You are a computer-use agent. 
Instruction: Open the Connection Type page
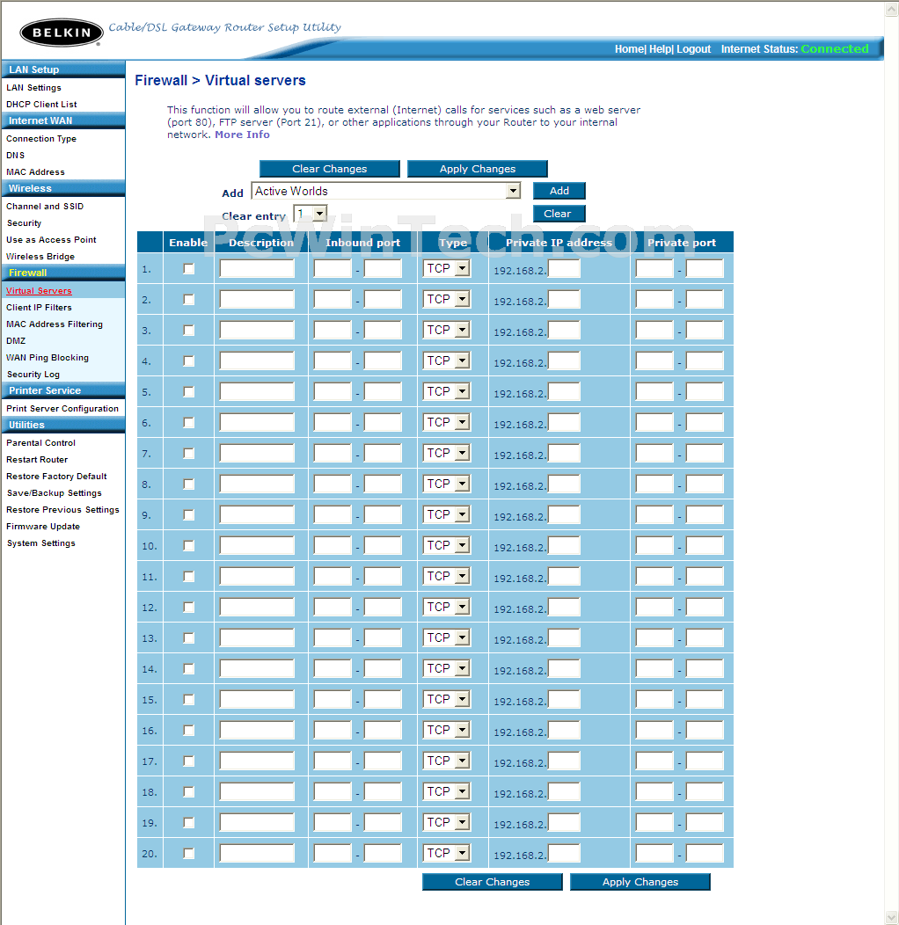[x=41, y=139]
